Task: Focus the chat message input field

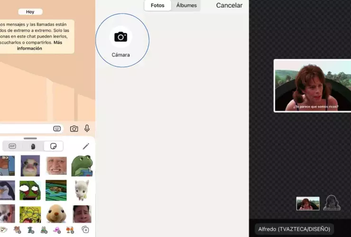Action: point(31,129)
